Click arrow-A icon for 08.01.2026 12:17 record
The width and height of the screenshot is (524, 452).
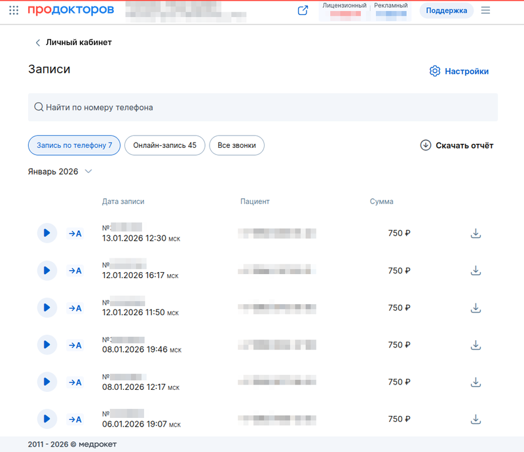coord(75,382)
